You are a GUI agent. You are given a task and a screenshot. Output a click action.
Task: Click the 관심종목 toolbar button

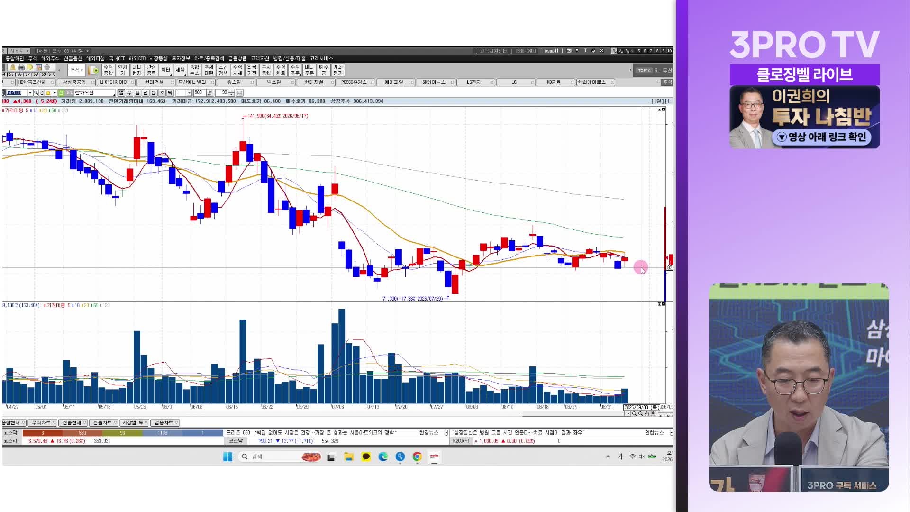tap(151, 70)
